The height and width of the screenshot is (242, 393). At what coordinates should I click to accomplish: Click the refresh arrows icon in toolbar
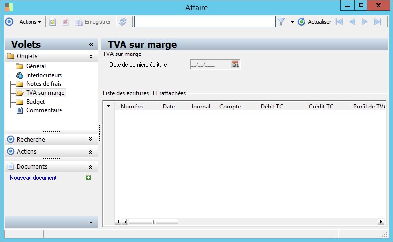click(123, 22)
